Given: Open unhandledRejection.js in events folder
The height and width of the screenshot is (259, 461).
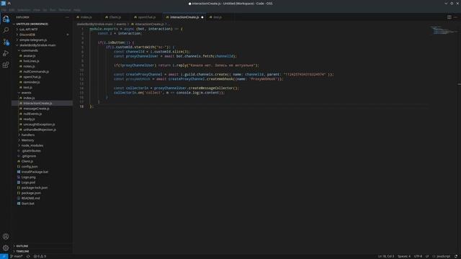Looking at the screenshot, I should (x=40, y=129).
